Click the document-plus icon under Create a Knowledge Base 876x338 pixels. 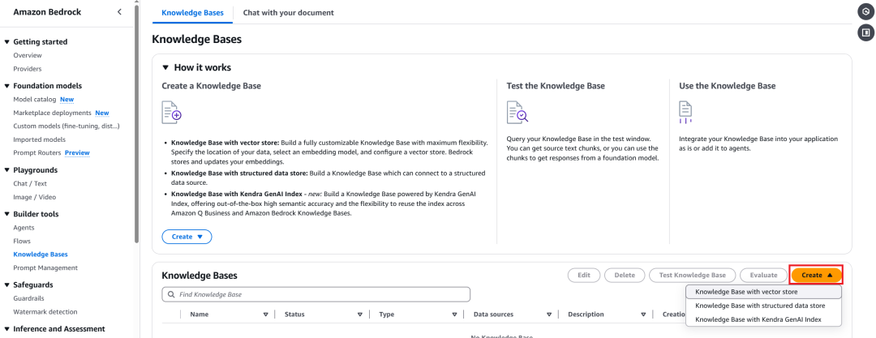[x=171, y=112]
